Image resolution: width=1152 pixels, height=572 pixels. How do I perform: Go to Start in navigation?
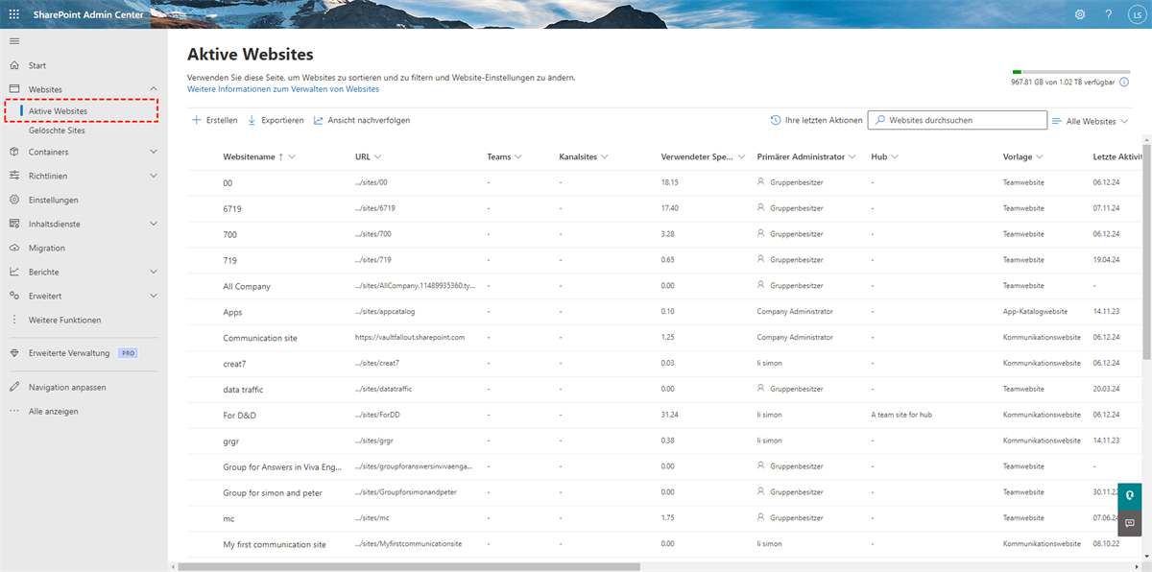pyautogui.click(x=37, y=65)
